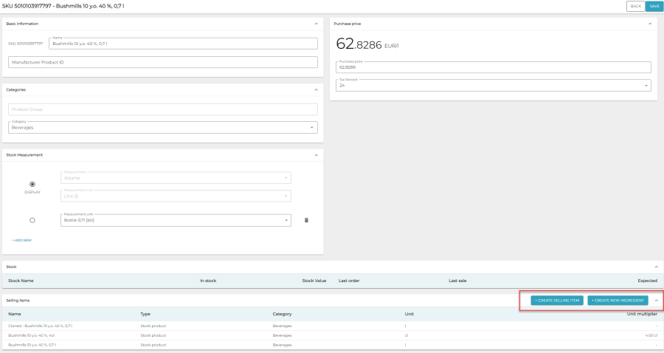Collapse the Categories section
This screenshot has width=664, height=353.
click(x=316, y=89)
